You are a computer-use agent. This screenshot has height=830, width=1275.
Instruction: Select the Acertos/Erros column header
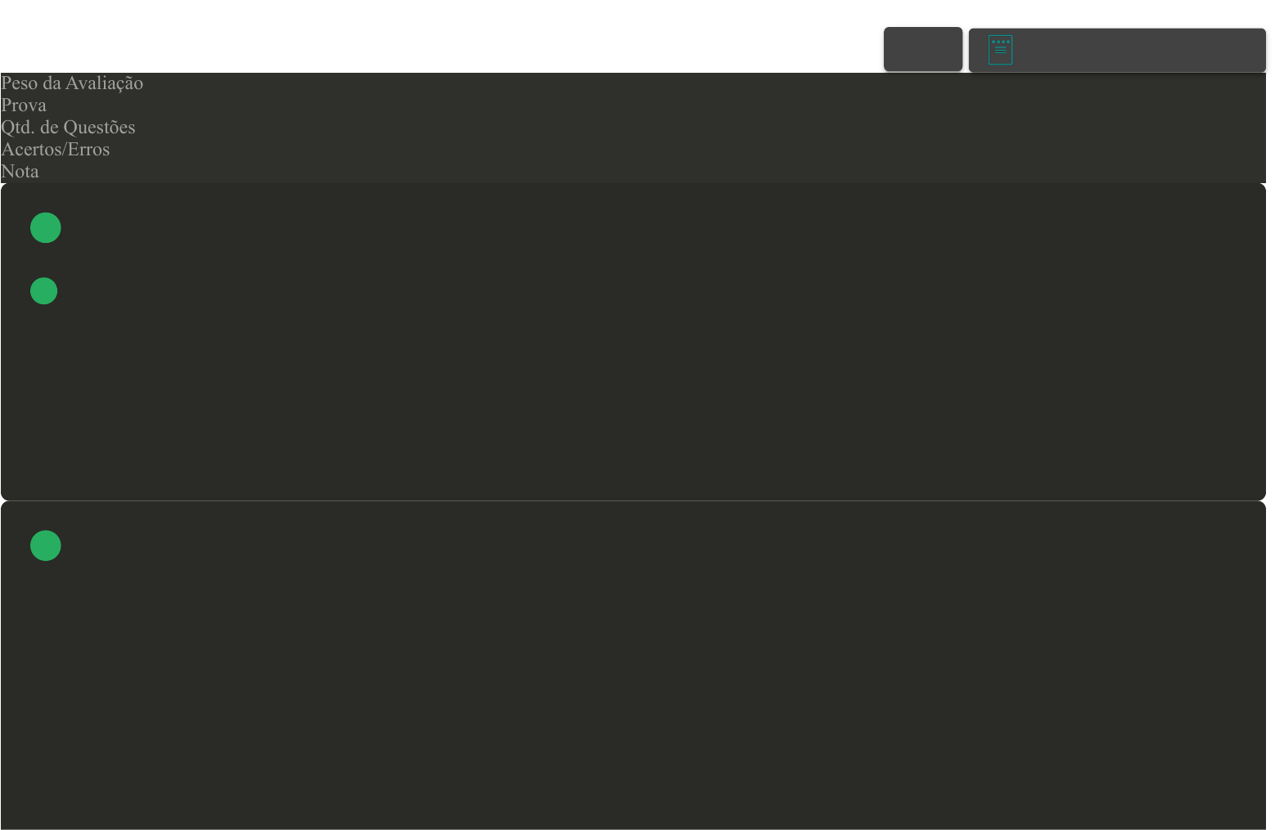(56, 150)
